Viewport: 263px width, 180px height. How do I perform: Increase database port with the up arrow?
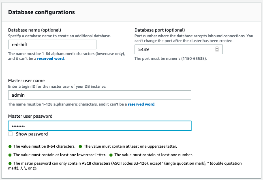click(x=217, y=47)
